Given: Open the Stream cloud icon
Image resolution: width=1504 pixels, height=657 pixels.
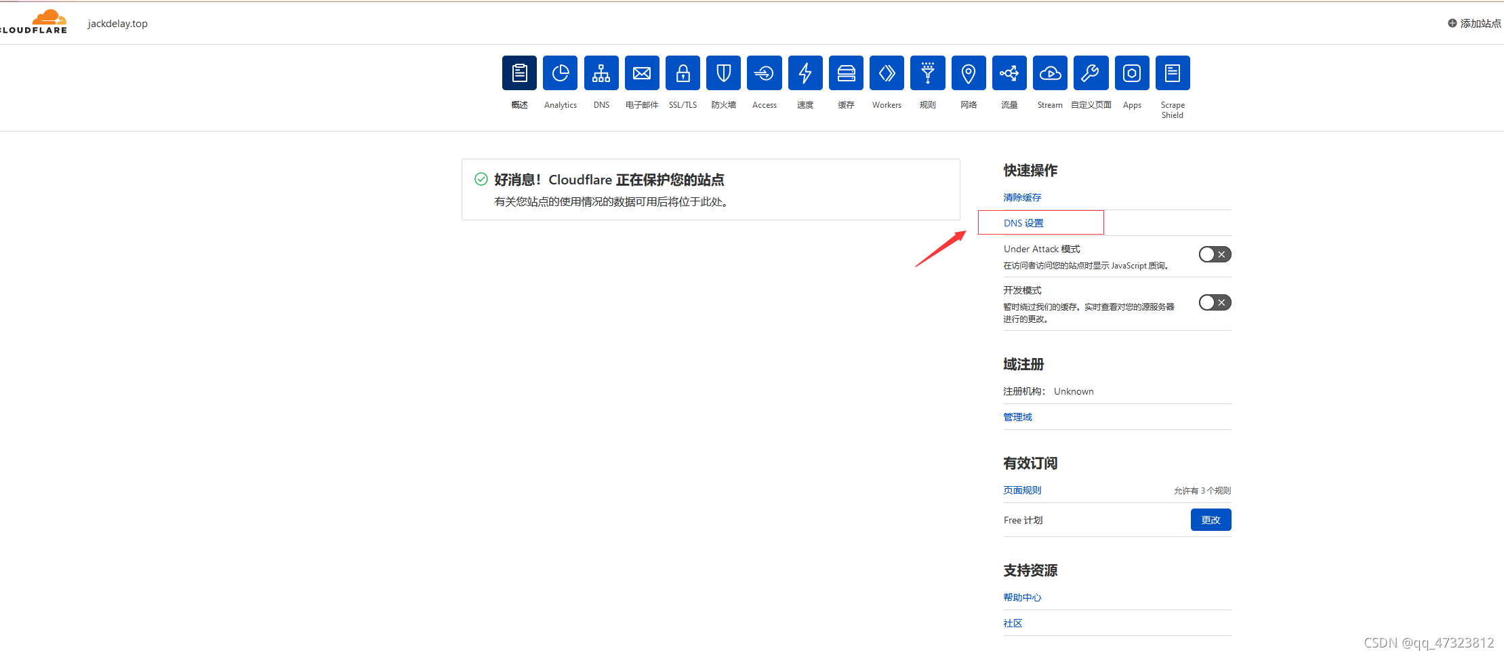Looking at the screenshot, I should 1050,73.
